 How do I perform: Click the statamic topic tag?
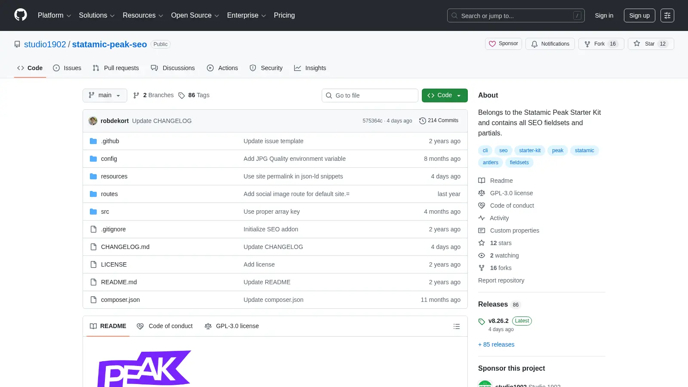584,150
